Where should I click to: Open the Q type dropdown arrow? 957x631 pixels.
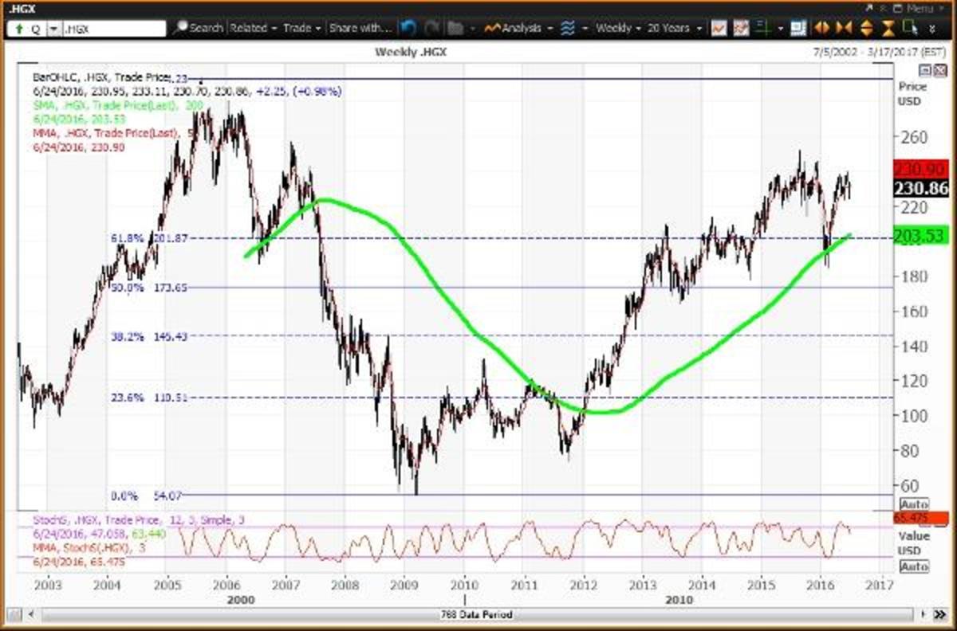(x=53, y=28)
